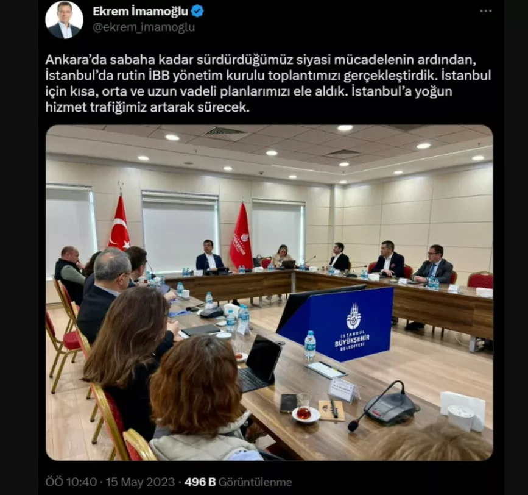Open the three-dot more options menu

point(485,11)
